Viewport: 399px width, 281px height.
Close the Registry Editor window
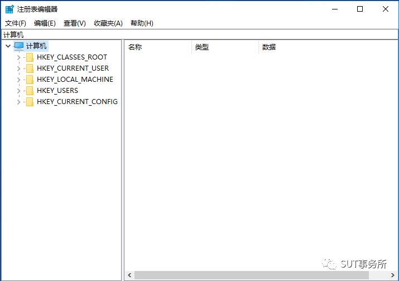pyautogui.click(x=385, y=9)
